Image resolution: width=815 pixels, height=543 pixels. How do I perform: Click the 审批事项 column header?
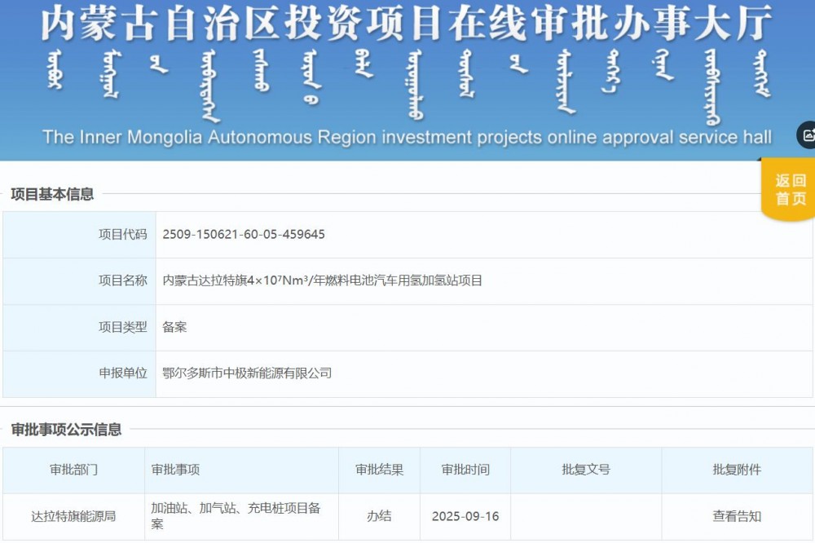point(175,470)
